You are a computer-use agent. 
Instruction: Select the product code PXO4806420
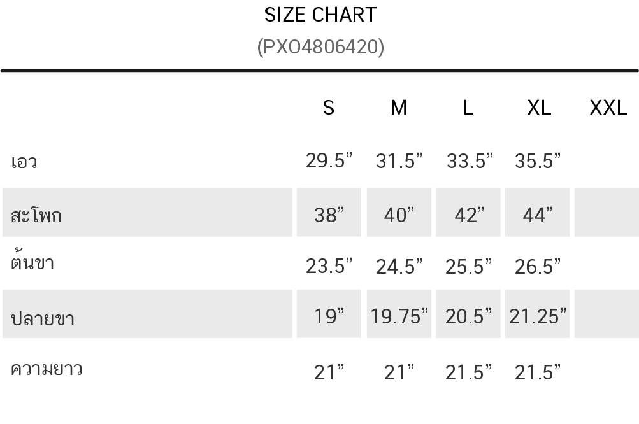tap(320, 46)
